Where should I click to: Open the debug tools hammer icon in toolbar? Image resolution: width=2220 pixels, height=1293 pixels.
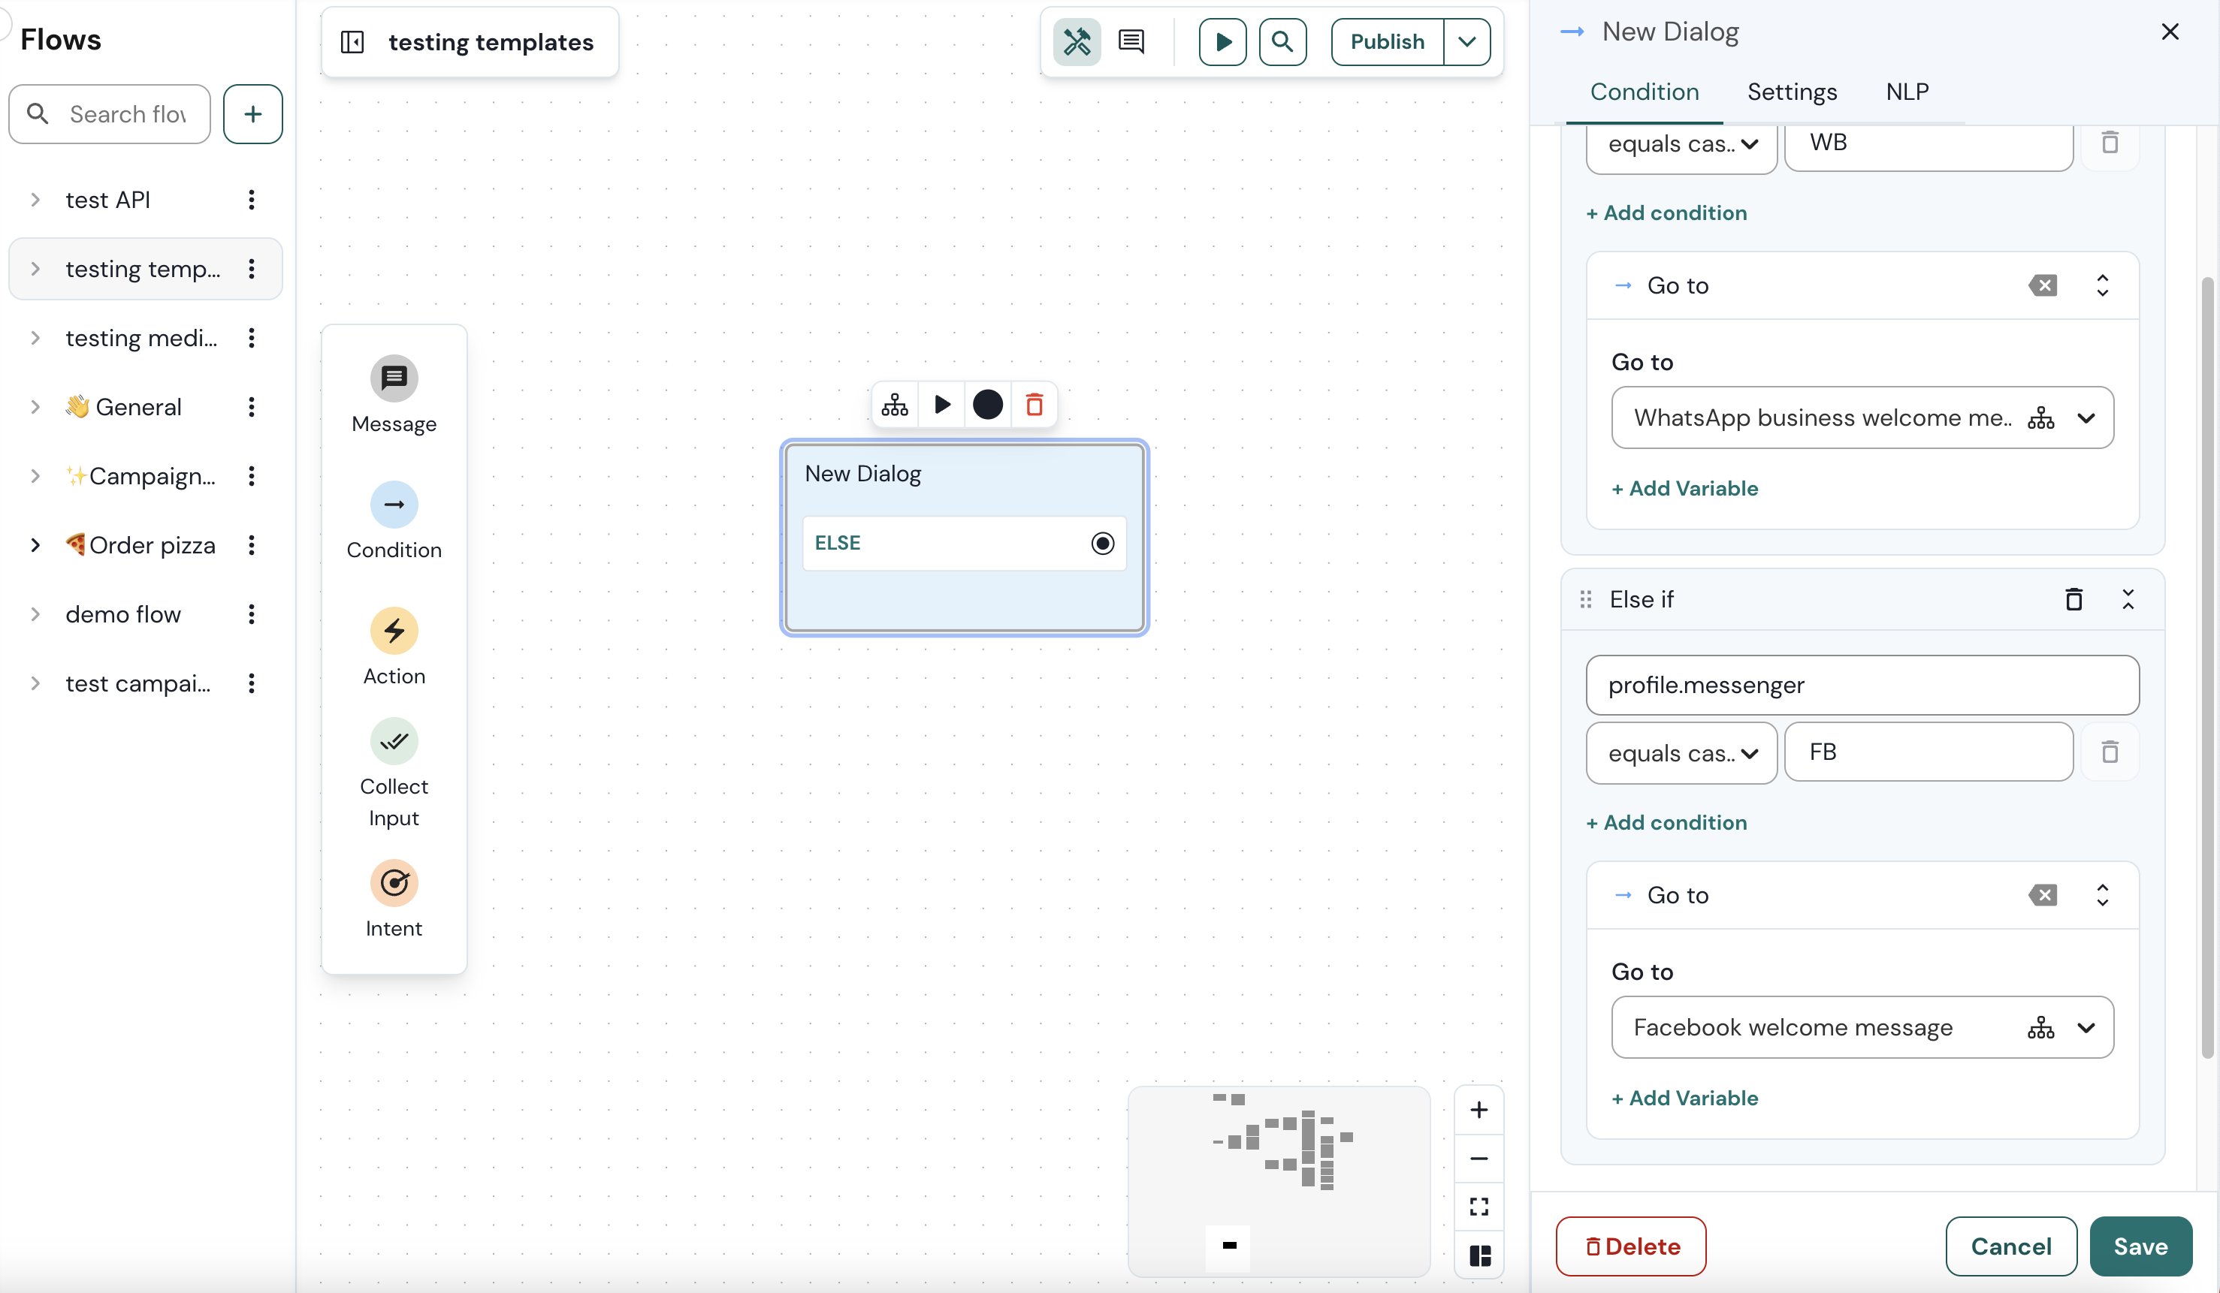tap(1077, 41)
